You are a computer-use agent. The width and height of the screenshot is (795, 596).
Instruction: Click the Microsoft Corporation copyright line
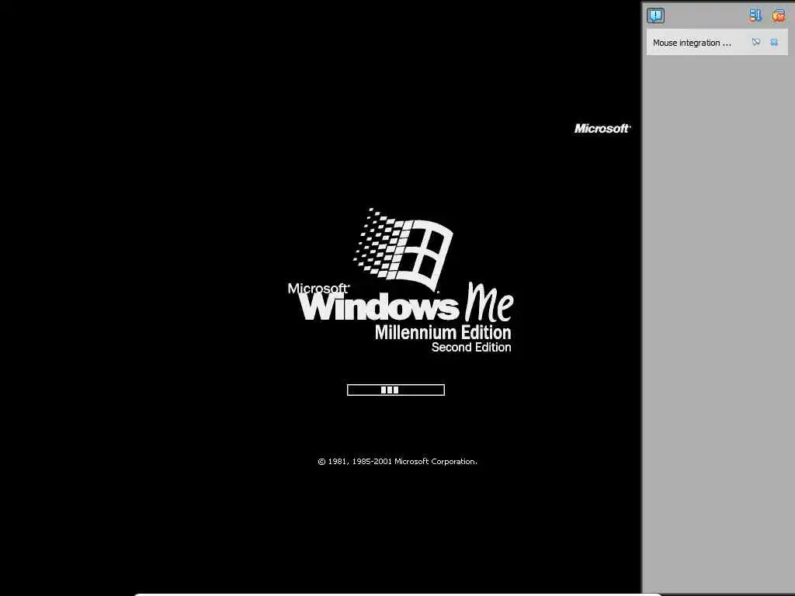click(397, 462)
